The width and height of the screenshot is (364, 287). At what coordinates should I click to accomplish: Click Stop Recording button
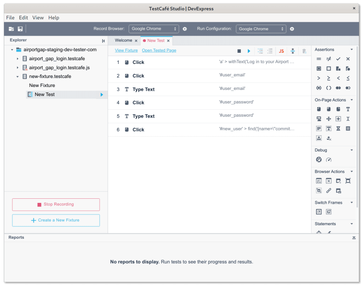56,205
